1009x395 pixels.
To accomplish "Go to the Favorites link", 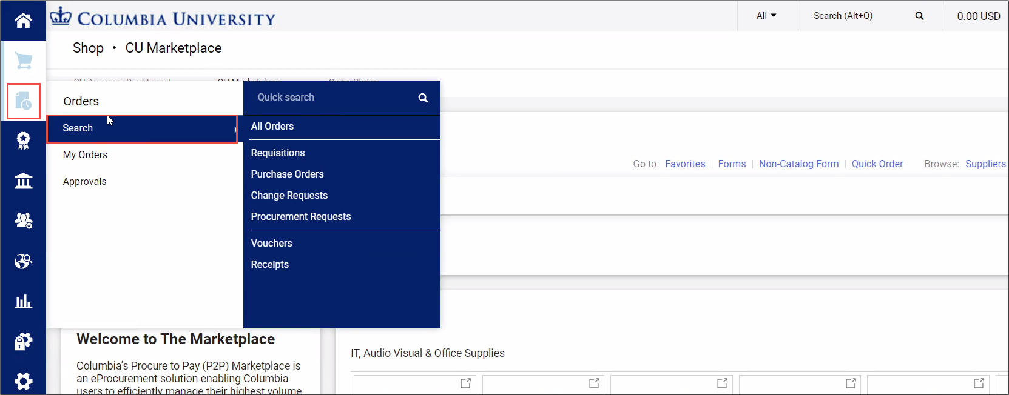I will tap(685, 164).
